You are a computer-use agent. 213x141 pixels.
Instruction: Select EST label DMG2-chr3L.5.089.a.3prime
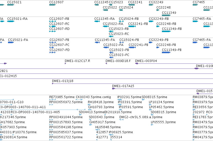pyautogui.click(x=141, y=117)
